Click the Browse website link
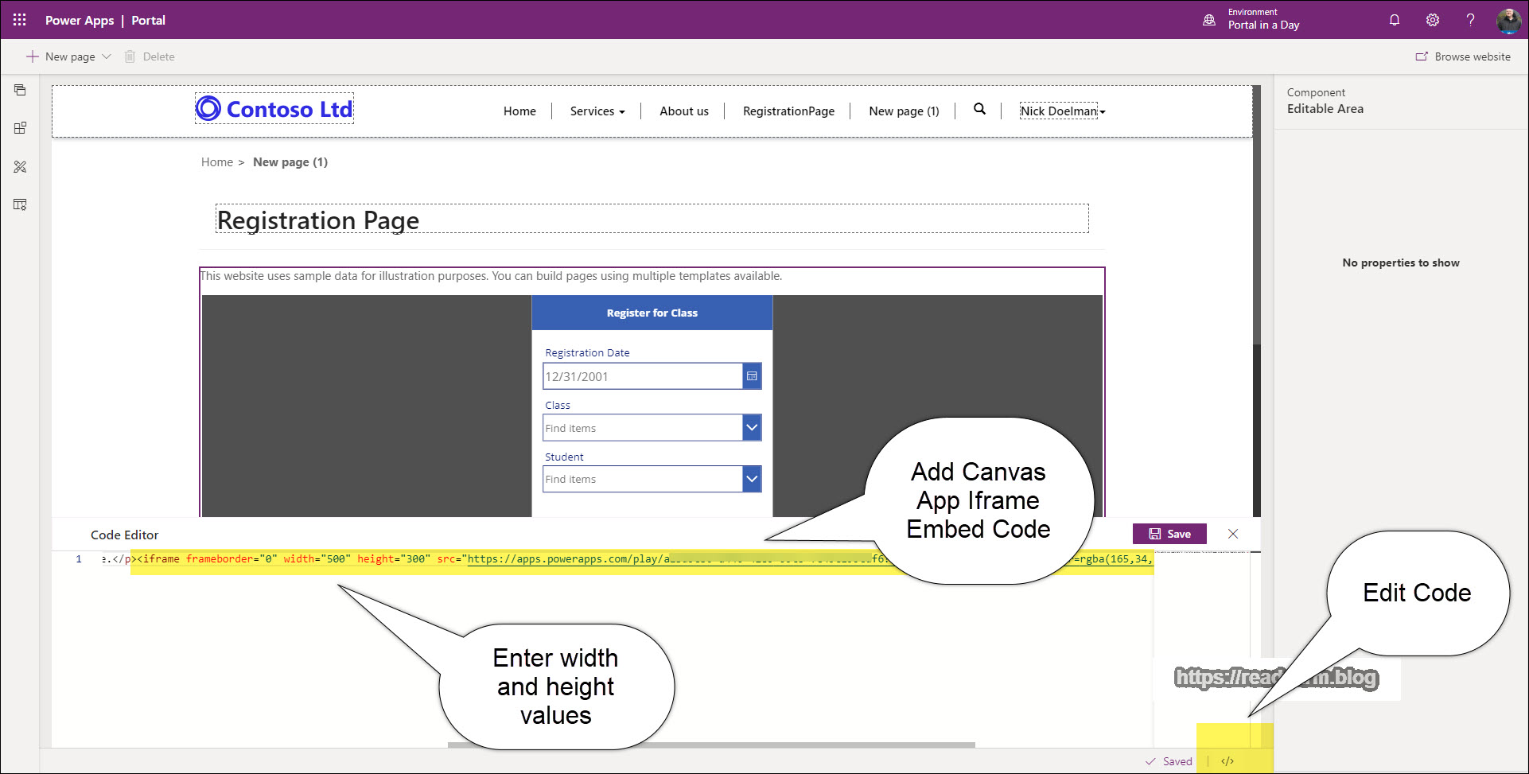Screen dimensions: 1529x774 [1464, 56]
